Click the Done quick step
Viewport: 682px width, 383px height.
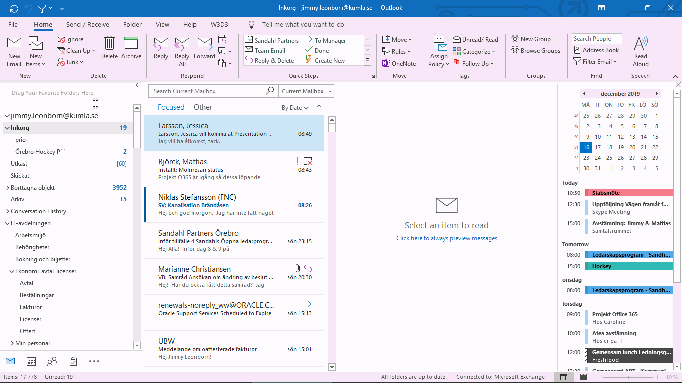point(317,50)
